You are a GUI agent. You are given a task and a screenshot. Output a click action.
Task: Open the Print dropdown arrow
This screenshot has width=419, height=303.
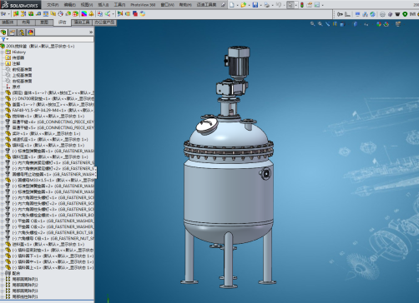pyautogui.click(x=272, y=5)
